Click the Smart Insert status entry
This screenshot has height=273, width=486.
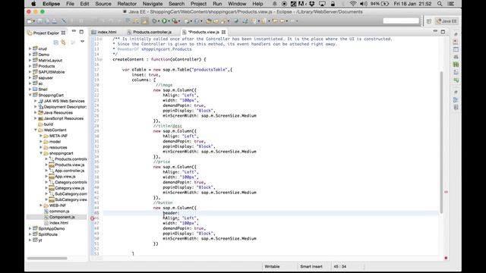311,266
